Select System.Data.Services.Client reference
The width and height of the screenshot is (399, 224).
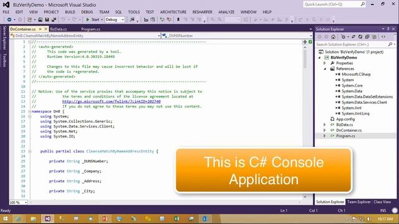pos(364,102)
